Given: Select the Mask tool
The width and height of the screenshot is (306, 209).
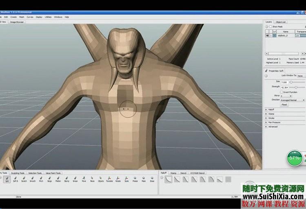Looking at the screenshot, I should coord(144,179).
